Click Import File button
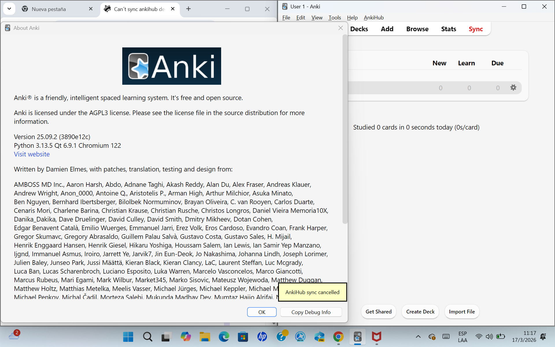Image resolution: width=555 pixels, height=347 pixels. click(x=462, y=311)
